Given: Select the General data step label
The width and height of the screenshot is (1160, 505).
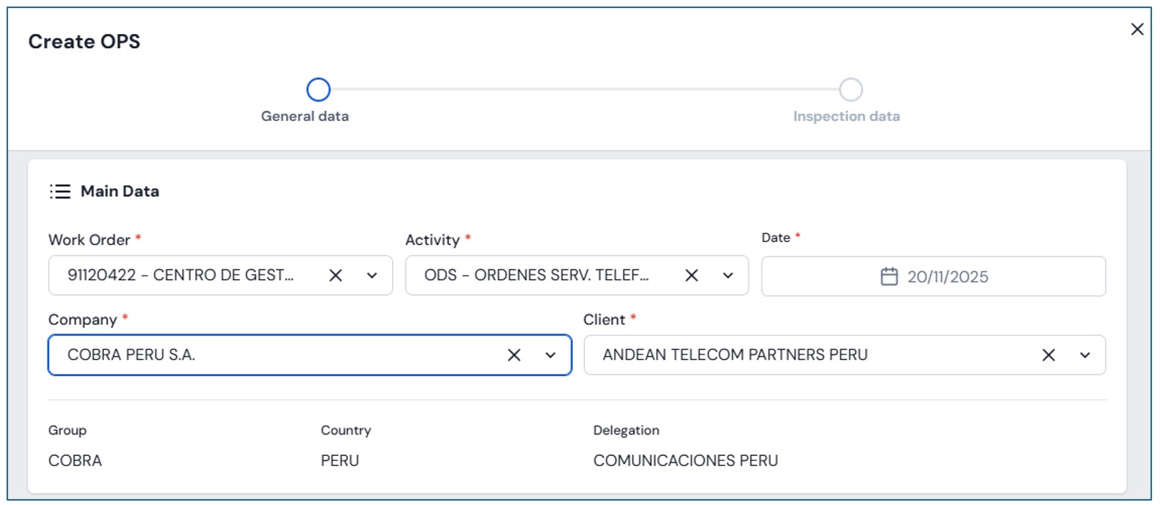Looking at the screenshot, I should [x=305, y=117].
